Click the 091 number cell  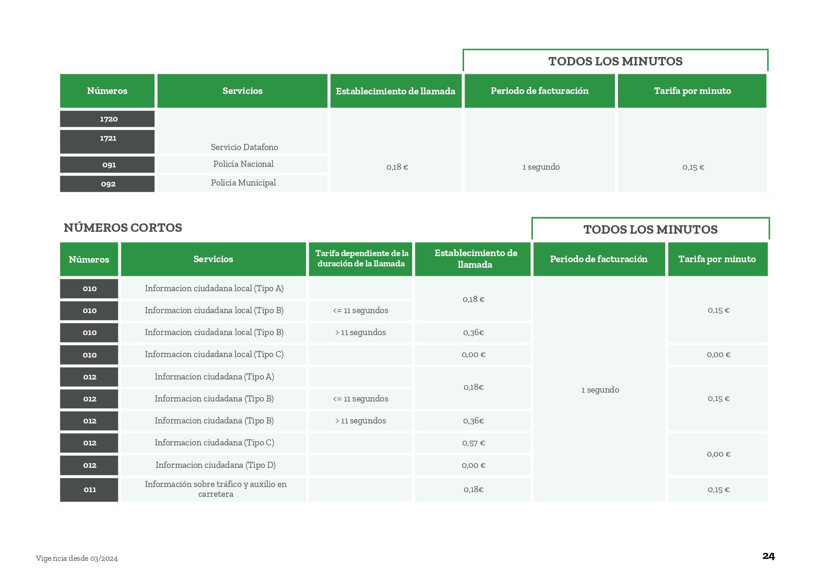[x=107, y=165]
